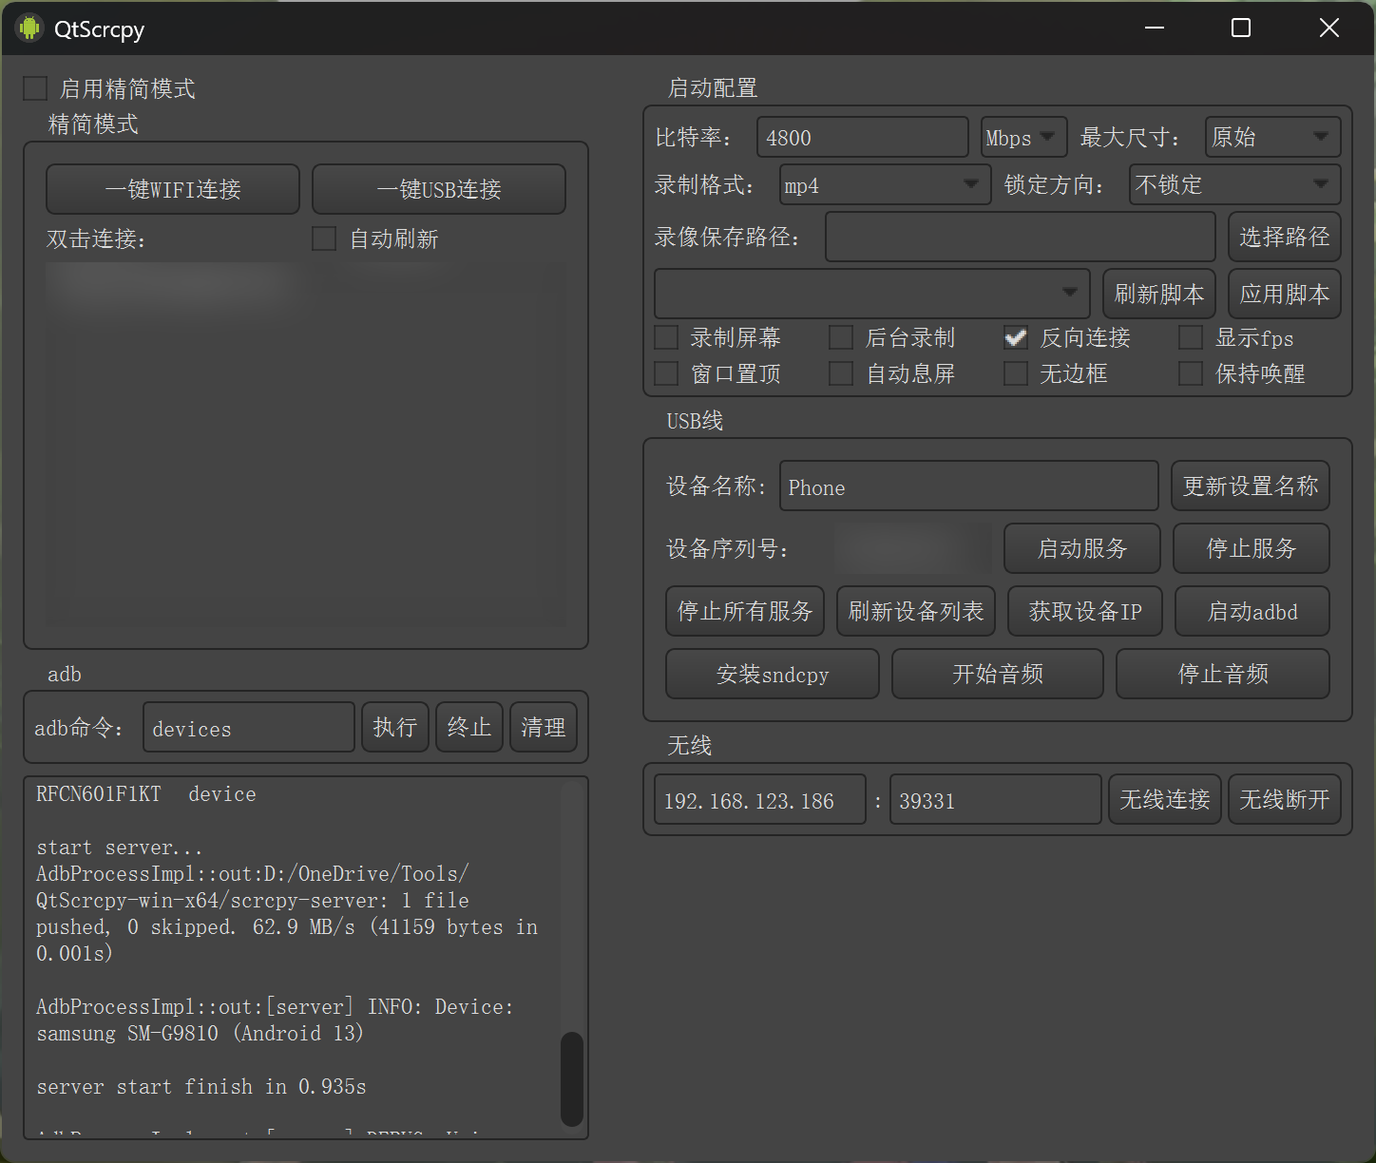The image size is (1376, 1163).
Task: Check the 录制屏幕 option
Action: point(666,337)
